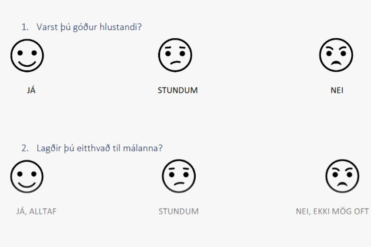371x247 pixels.
Task: Select the angry face above NEI
Action: tap(336, 55)
